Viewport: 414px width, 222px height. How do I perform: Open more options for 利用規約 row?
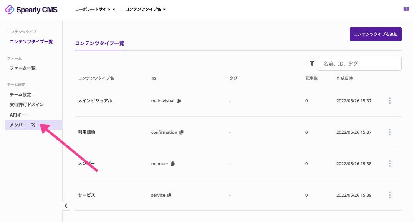390,132
